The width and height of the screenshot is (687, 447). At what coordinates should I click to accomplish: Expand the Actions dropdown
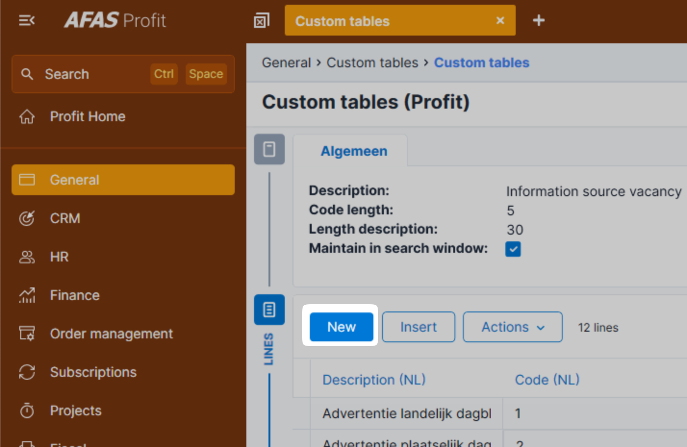[512, 327]
